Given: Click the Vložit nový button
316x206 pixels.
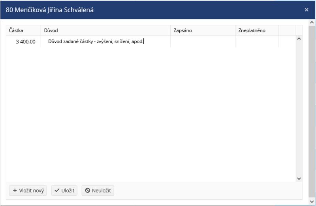Looking at the screenshot, I should click(28, 191).
